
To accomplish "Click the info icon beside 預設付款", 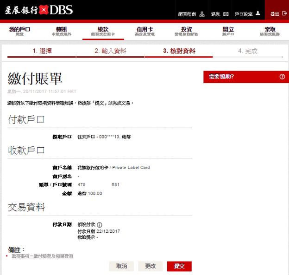I will [100, 225].
